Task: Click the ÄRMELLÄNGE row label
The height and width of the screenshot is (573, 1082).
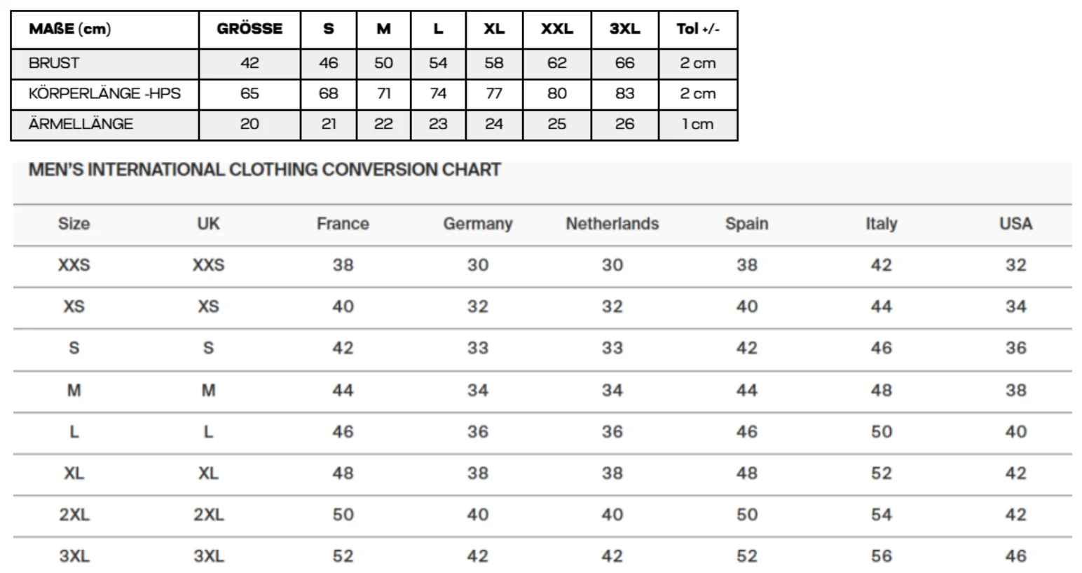Action: tap(81, 124)
